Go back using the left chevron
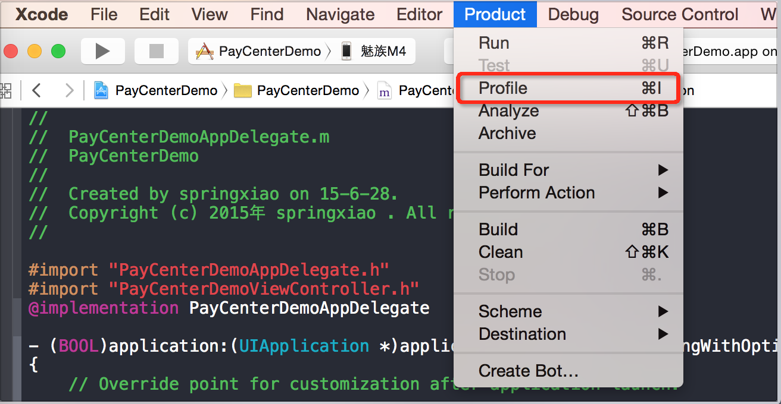The height and width of the screenshot is (404, 781). click(37, 90)
